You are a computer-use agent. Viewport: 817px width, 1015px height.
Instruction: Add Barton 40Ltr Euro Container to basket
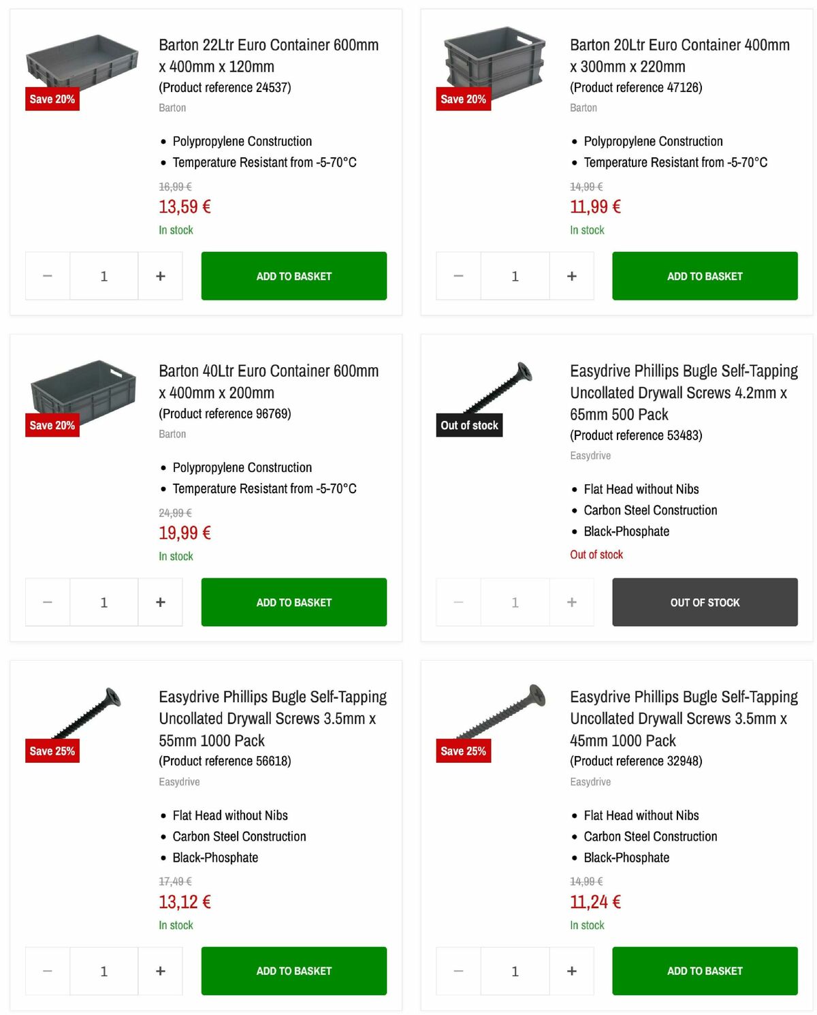click(x=293, y=602)
